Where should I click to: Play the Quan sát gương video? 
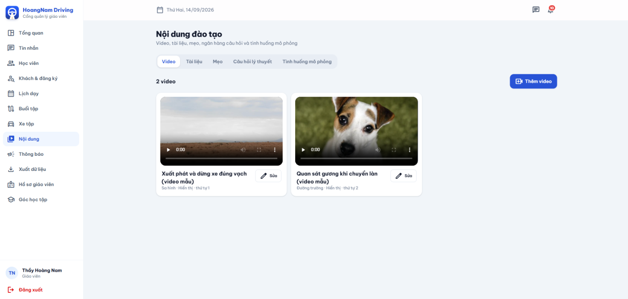pos(304,150)
